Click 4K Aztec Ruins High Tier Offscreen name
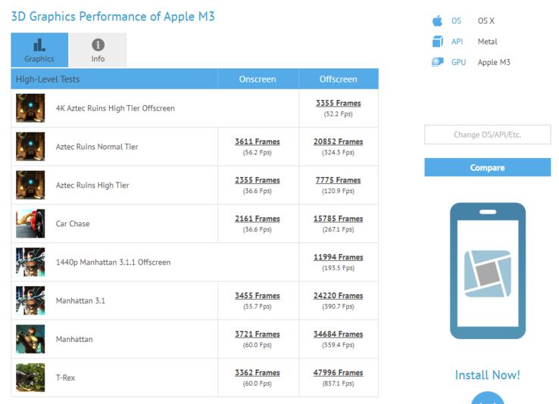559x404 pixels. point(115,108)
